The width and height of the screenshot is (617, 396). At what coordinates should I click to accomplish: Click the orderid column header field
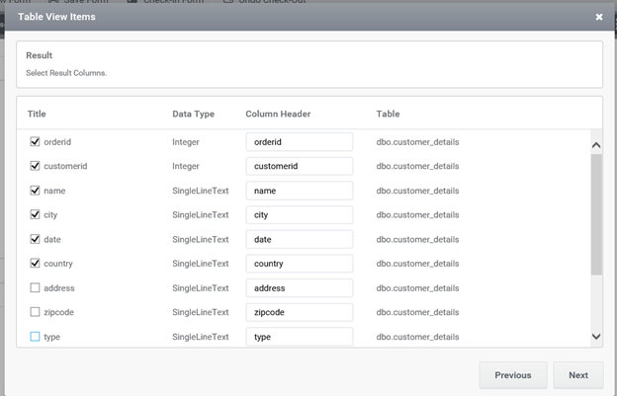click(x=299, y=142)
